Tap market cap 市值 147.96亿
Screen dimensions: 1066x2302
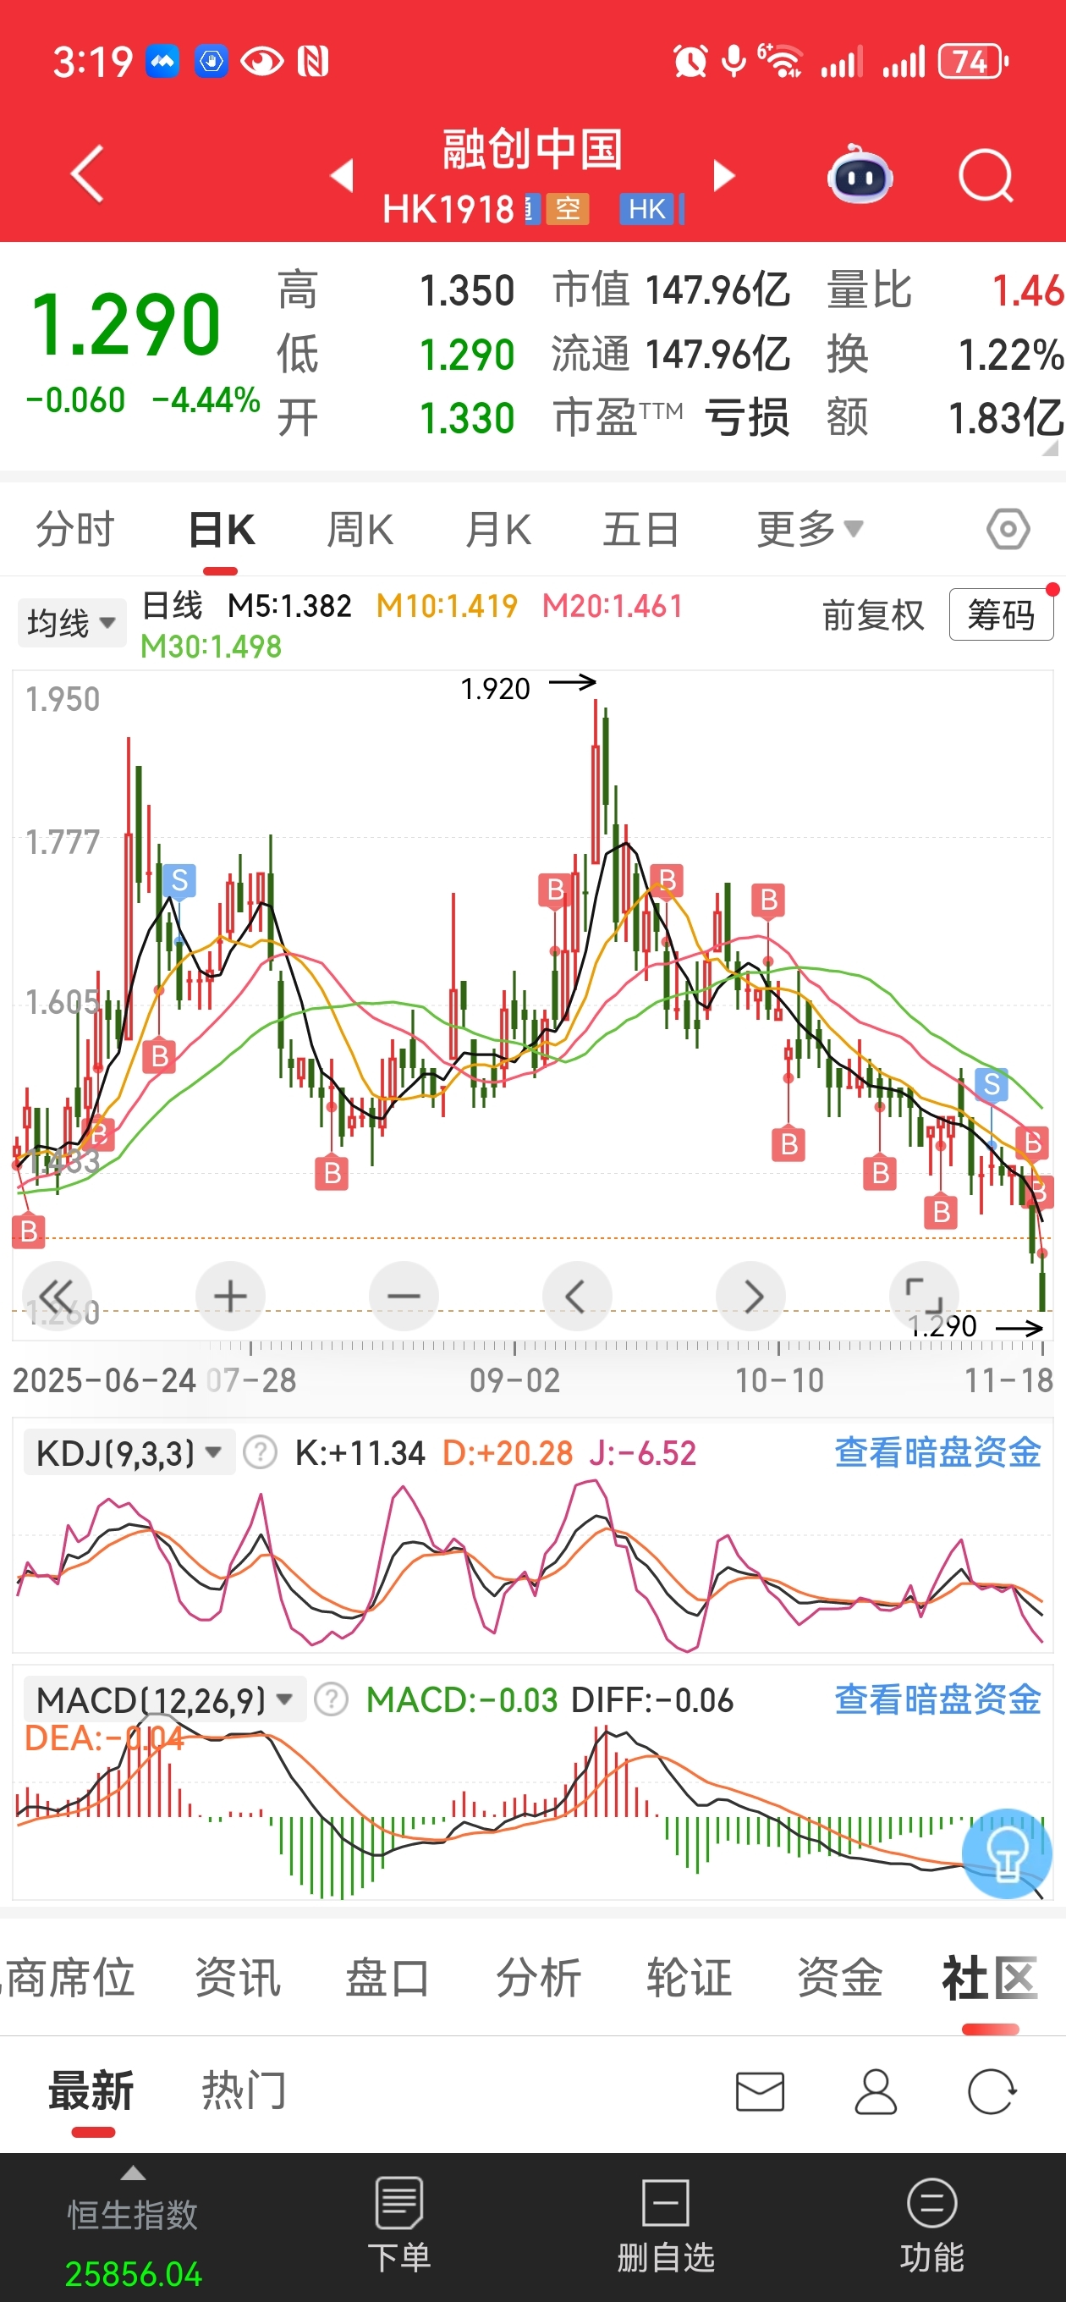point(671,289)
